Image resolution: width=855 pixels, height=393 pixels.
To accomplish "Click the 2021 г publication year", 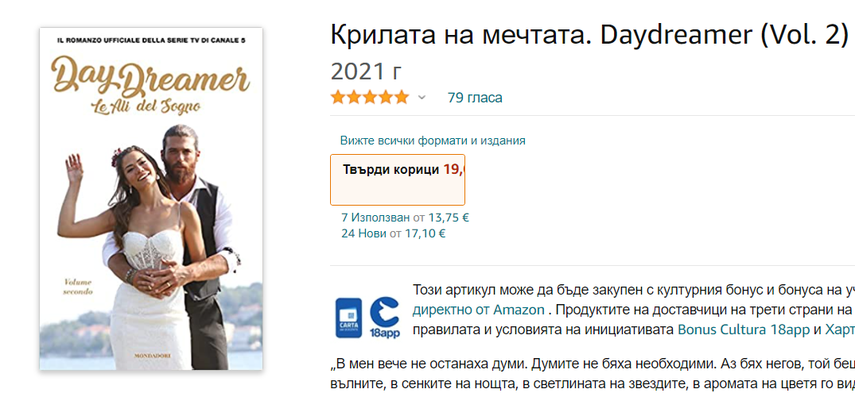I will coord(366,71).
